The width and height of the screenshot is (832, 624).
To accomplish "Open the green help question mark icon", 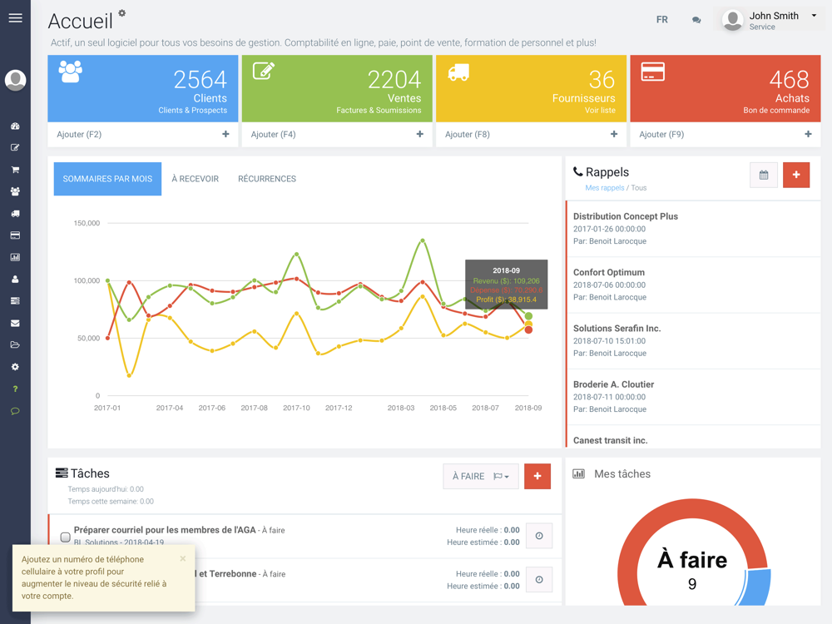I will 15,389.
